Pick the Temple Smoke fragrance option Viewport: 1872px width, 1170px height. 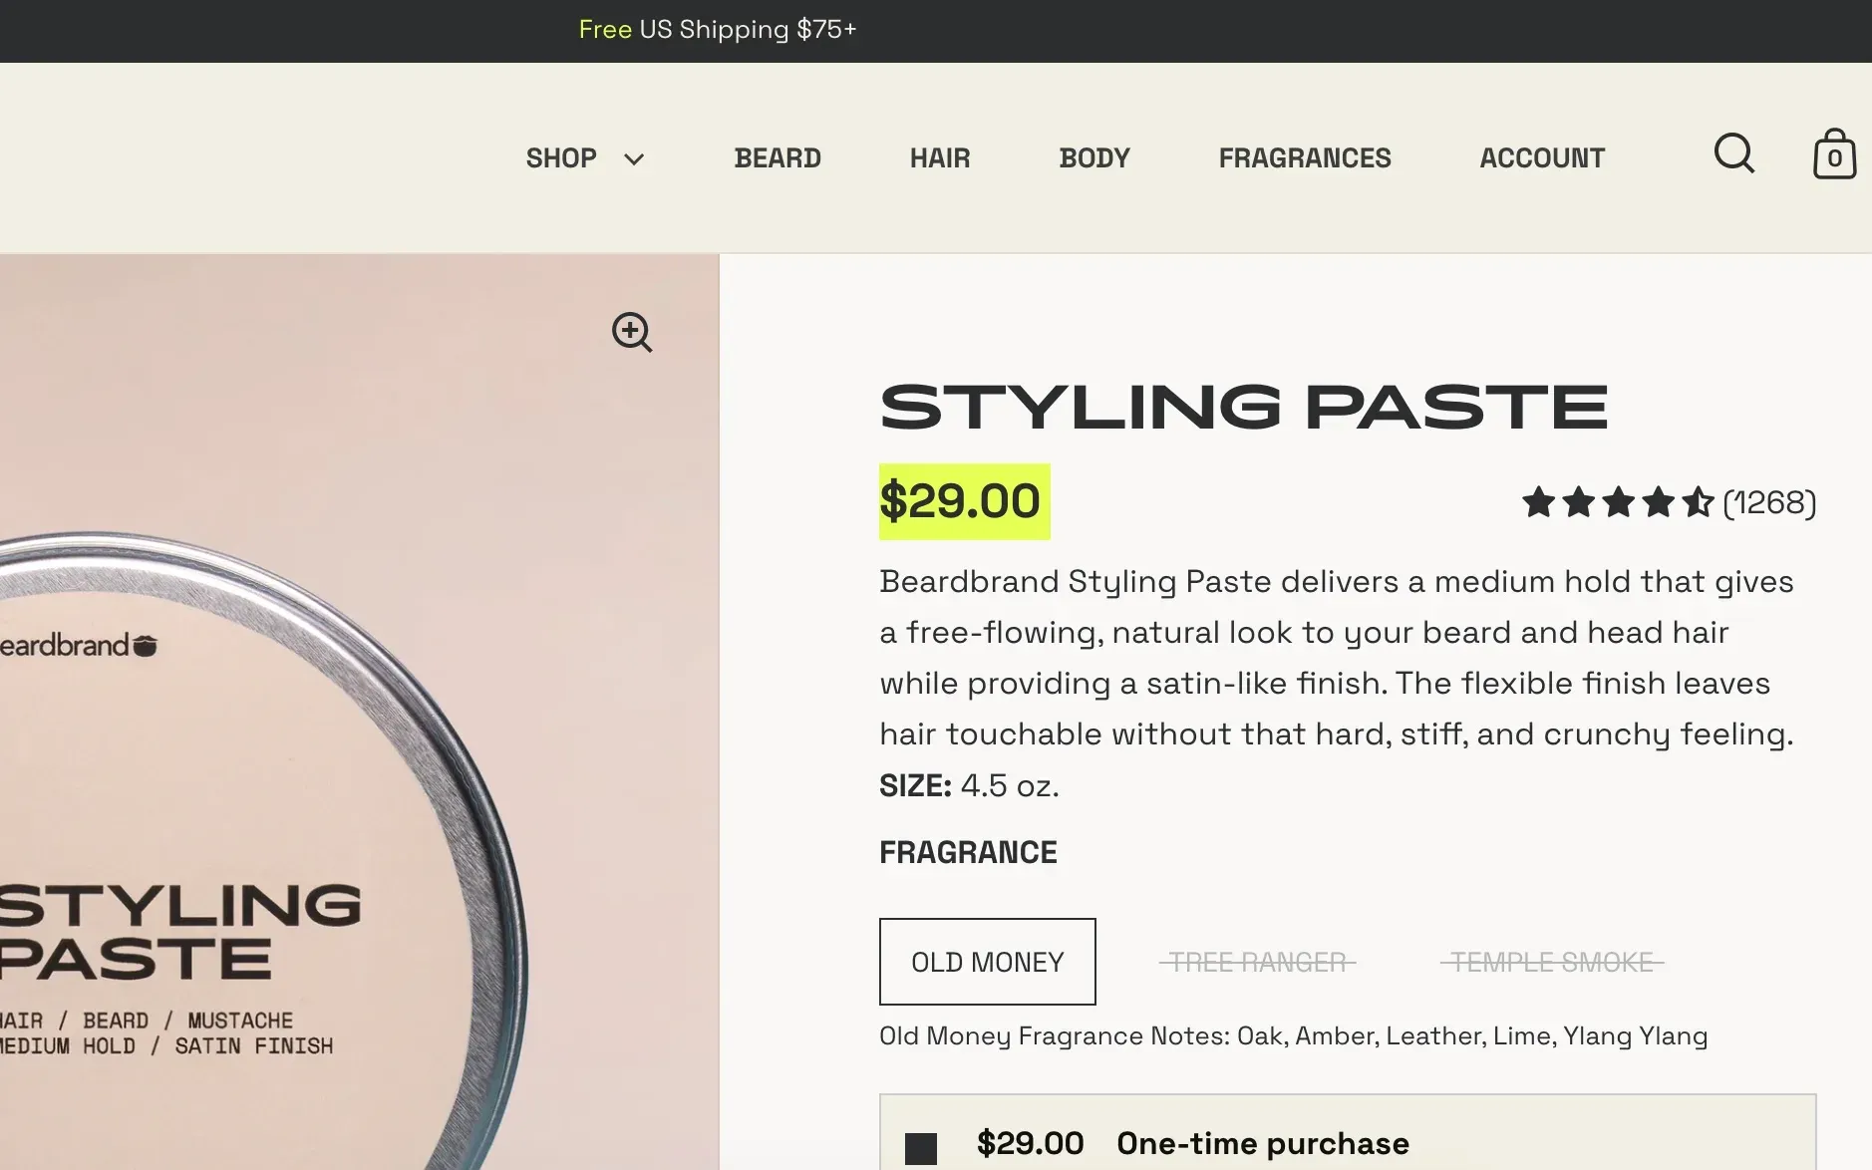1552,962
